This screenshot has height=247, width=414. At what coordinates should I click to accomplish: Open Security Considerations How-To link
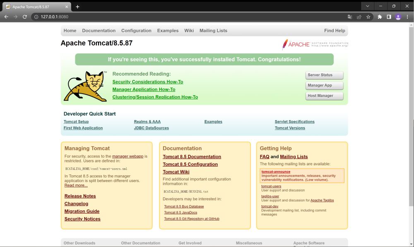pyautogui.click(x=148, y=82)
